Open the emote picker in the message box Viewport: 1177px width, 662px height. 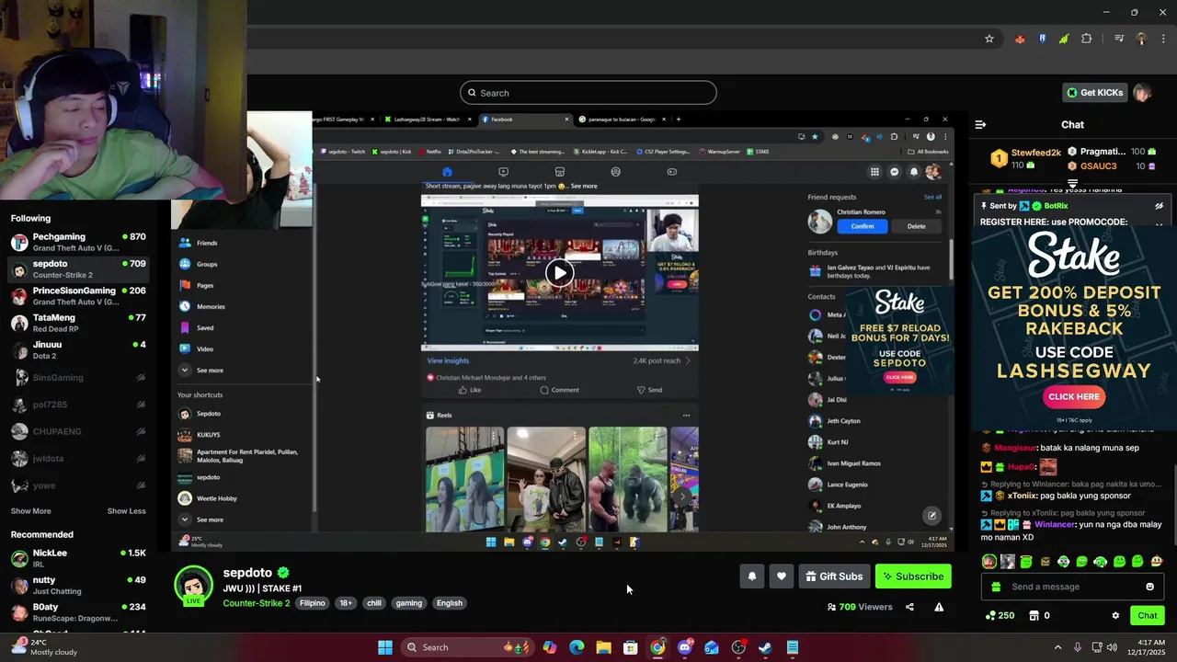[1149, 587]
